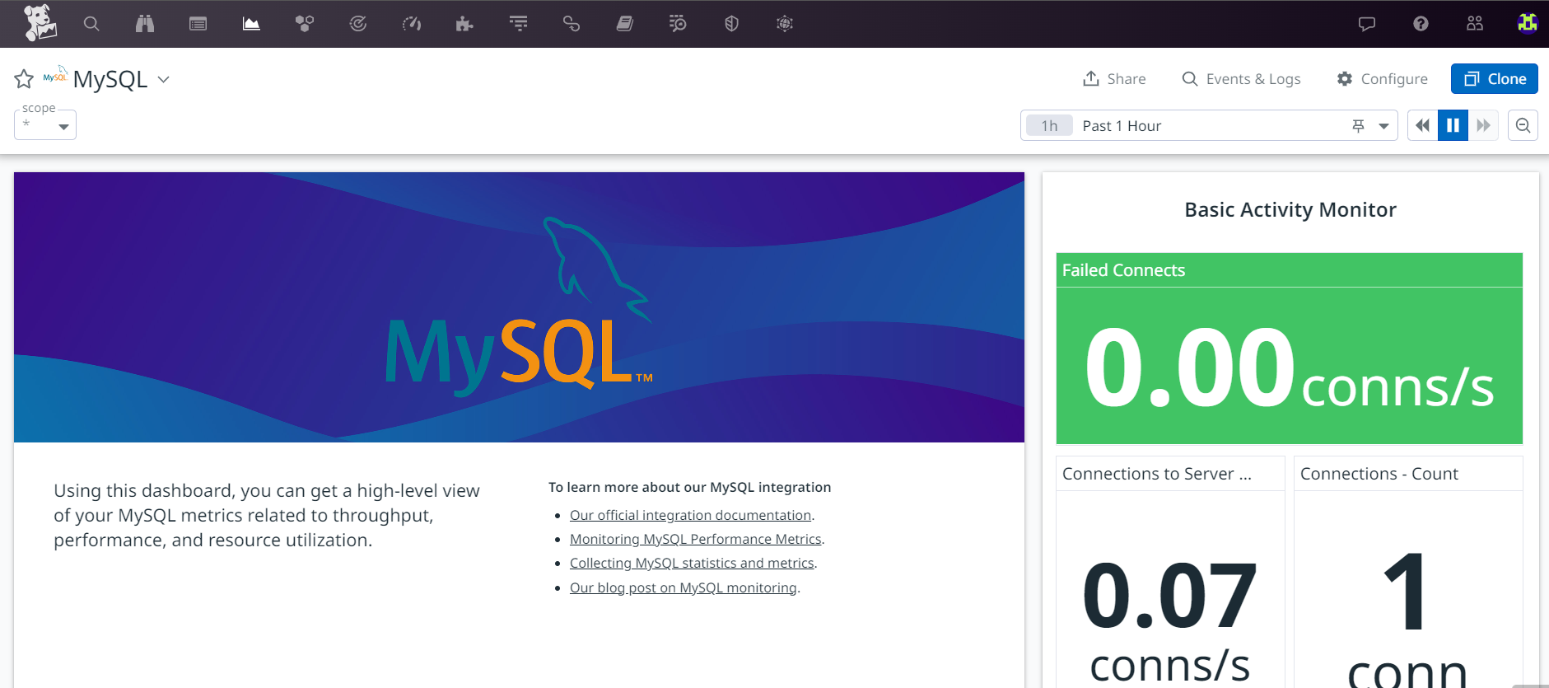Open the UX monitoring globe icon
This screenshot has width=1549, height=688.
[785, 24]
